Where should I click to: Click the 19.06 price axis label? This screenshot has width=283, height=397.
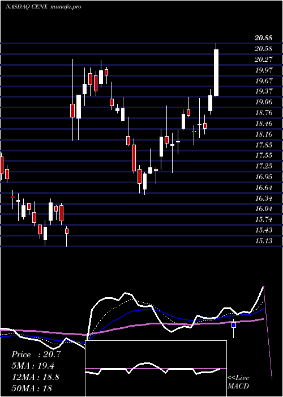click(x=264, y=102)
